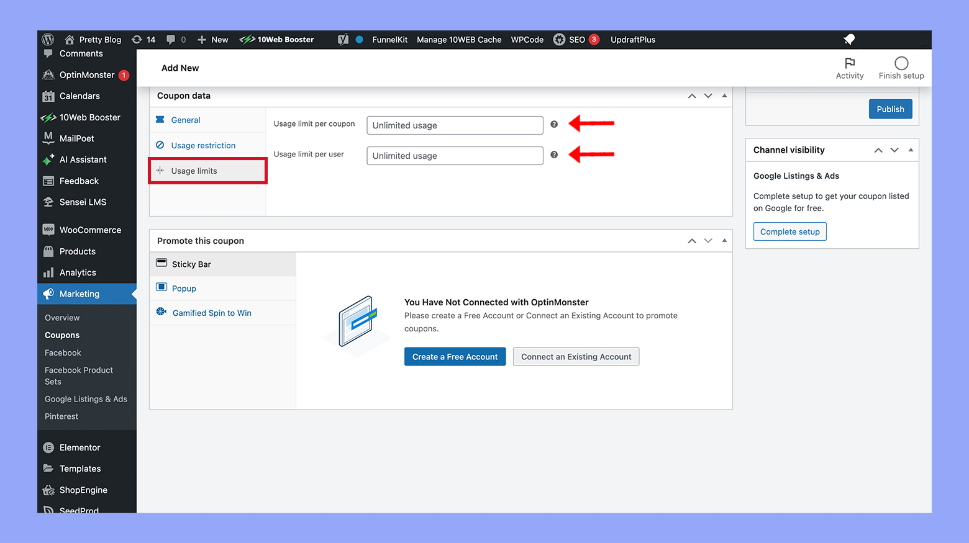The image size is (969, 543).
Task: Move the Promote this coupon panel up
Action: tap(691, 240)
